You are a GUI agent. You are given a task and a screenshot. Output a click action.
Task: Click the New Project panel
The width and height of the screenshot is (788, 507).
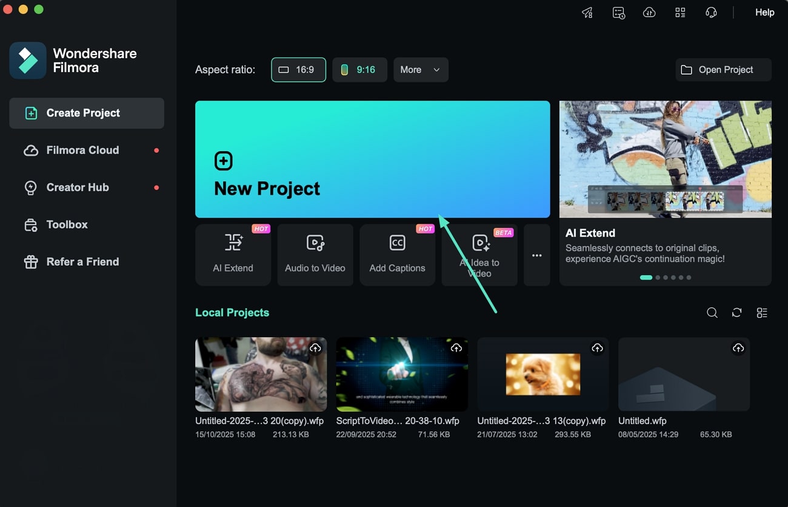click(x=372, y=159)
